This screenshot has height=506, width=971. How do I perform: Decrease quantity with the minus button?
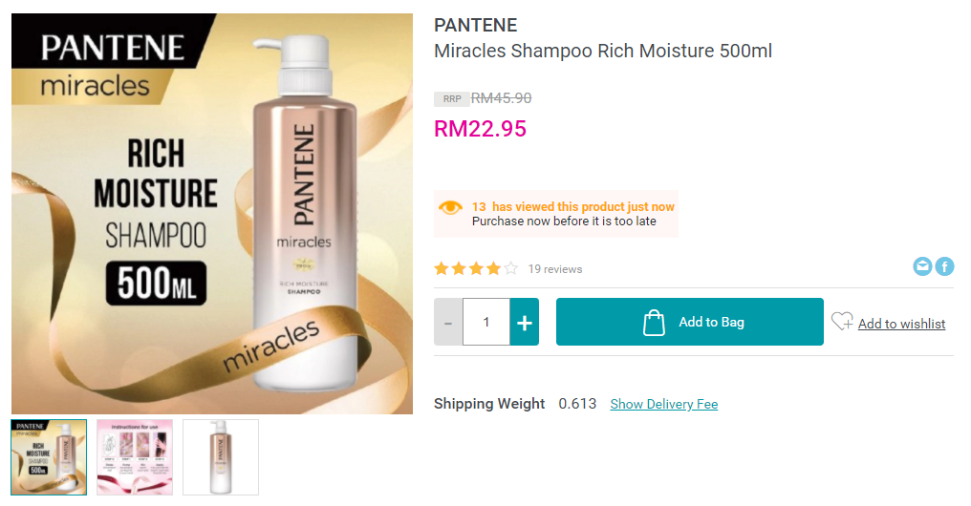(448, 322)
